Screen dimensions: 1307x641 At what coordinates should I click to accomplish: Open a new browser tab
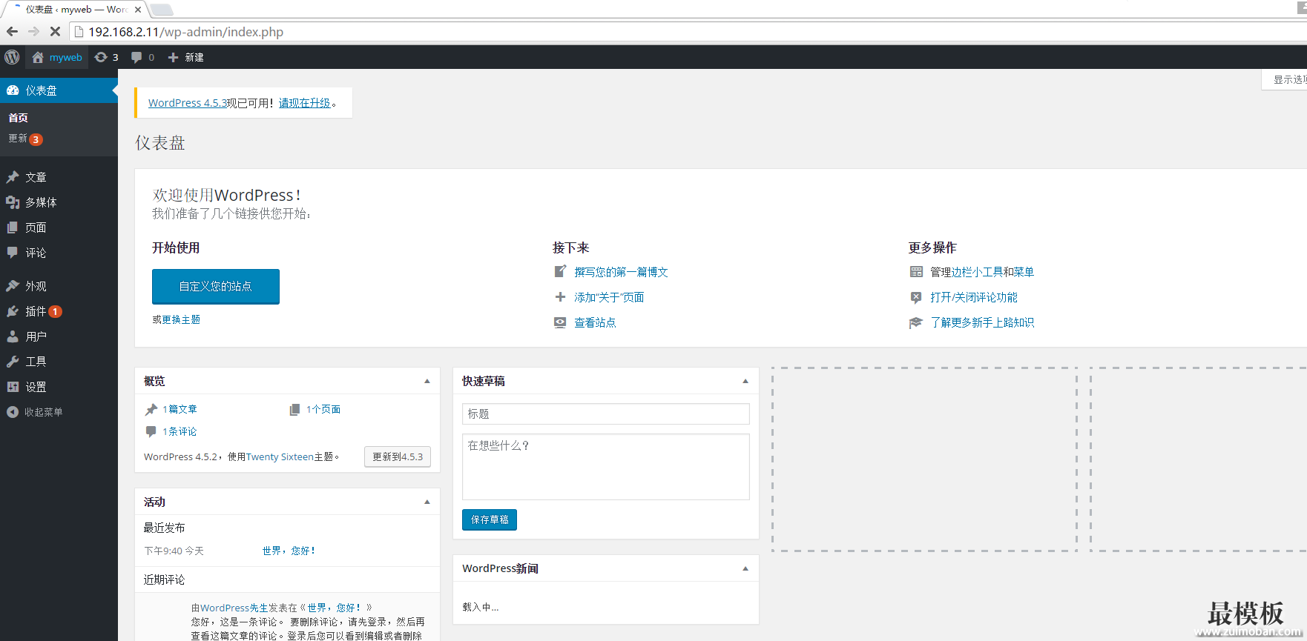click(x=162, y=10)
